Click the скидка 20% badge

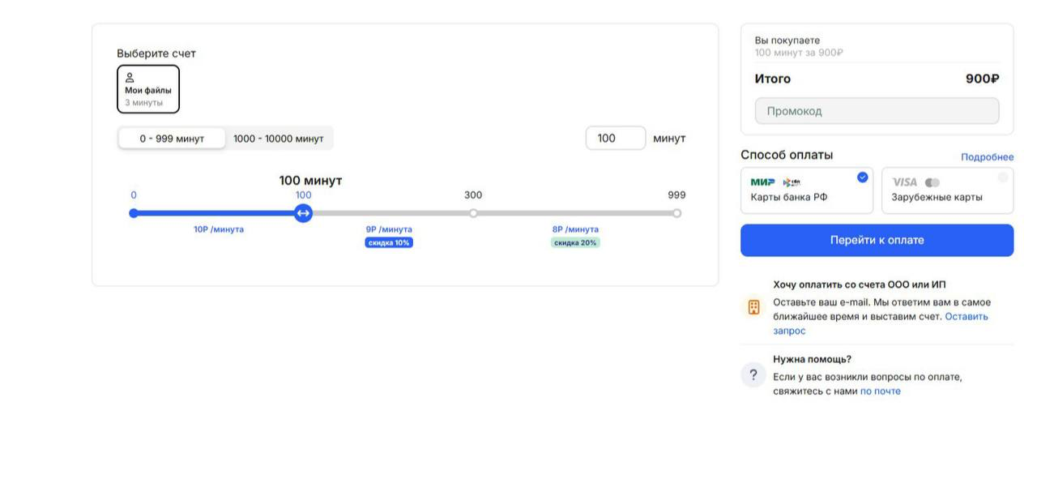click(575, 242)
